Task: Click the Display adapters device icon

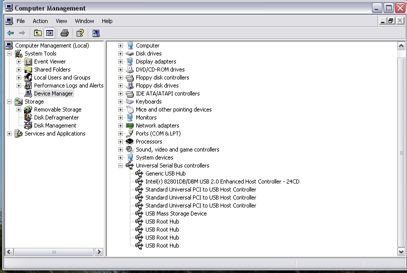Action: 130,61
